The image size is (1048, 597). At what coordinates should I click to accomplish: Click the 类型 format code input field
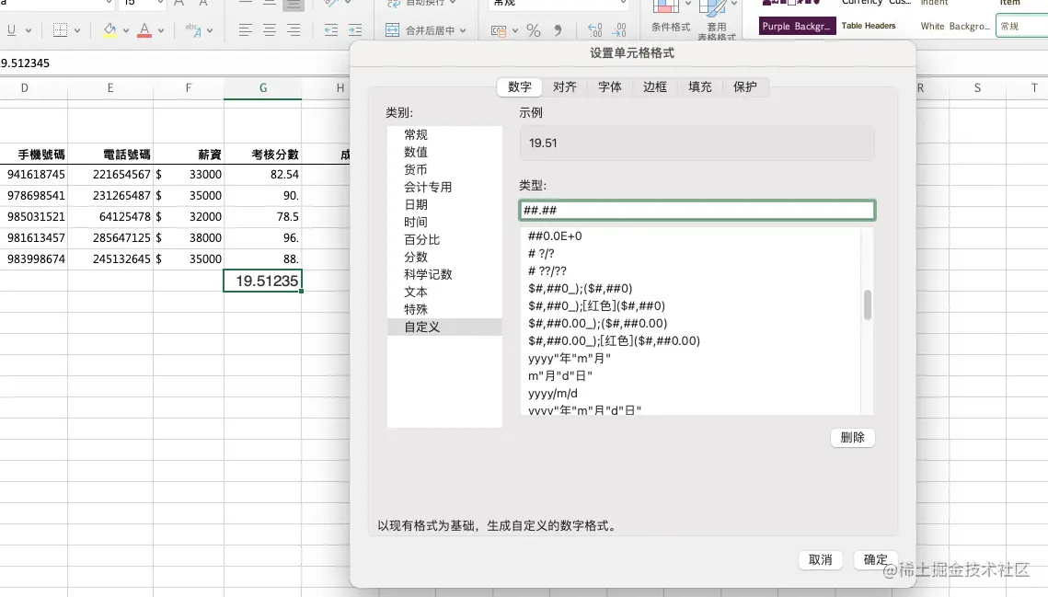tap(697, 210)
